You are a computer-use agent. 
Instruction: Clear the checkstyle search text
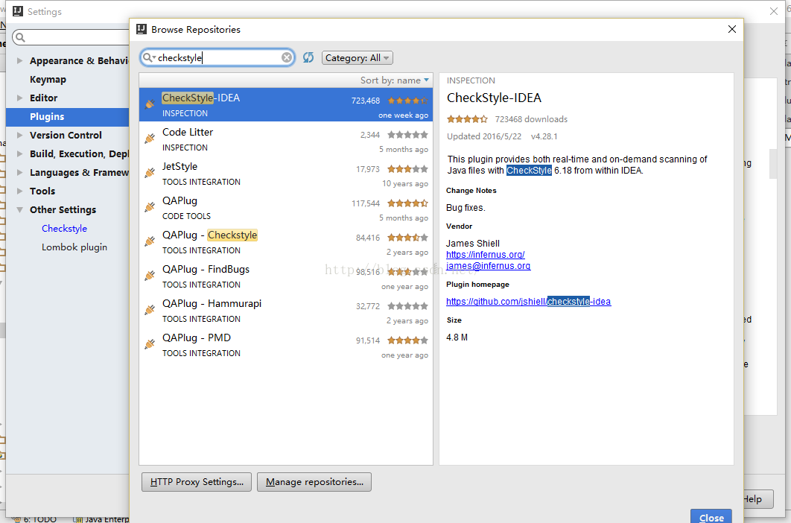pos(287,57)
